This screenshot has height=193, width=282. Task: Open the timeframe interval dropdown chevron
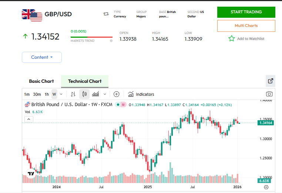click(61, 94)
